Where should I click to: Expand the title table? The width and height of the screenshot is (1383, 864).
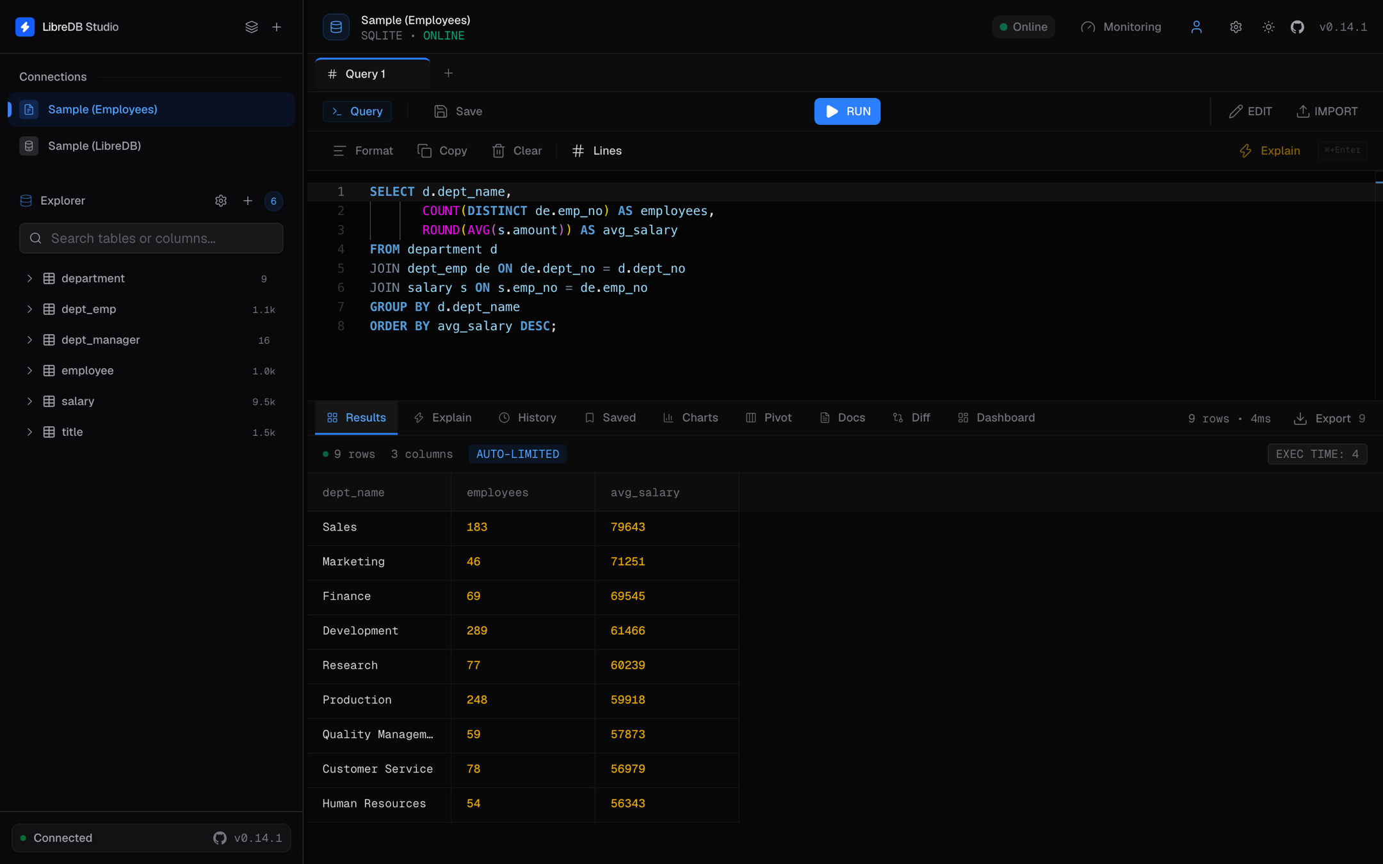[29, 432]
